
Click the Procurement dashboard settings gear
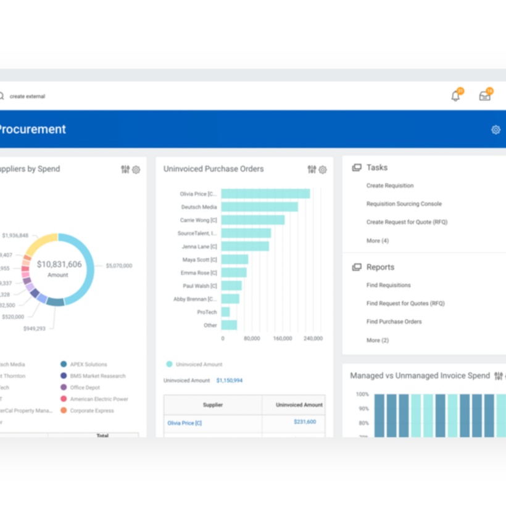(x=496, y=130)
